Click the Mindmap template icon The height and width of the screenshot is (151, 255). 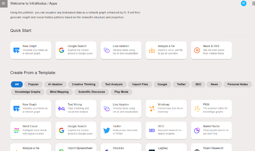(x=152, y=109)
